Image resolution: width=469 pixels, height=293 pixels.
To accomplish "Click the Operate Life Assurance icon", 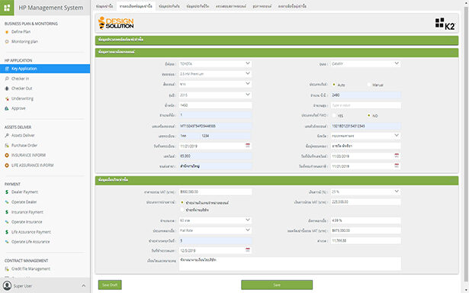I will point(7,242).
